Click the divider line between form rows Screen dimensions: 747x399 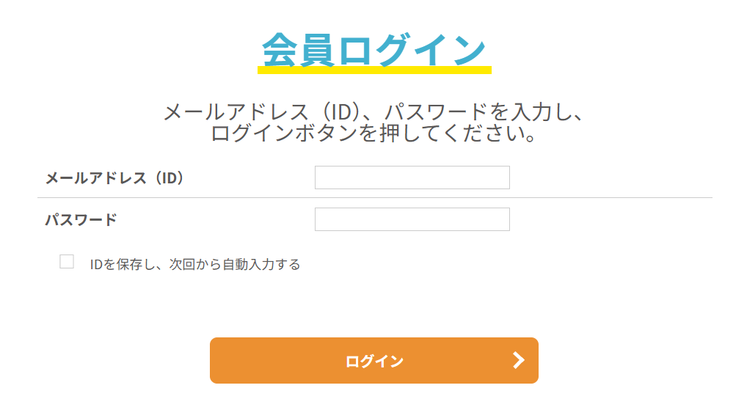(374, 198)
